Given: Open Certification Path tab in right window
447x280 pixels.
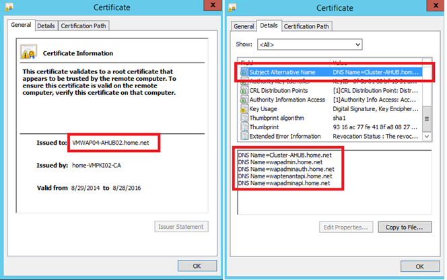Looking at the screenshot, I should [x=306, y=26].
